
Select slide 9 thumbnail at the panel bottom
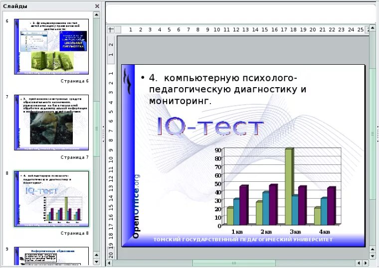pyautogui.click(x=51, y=256)
